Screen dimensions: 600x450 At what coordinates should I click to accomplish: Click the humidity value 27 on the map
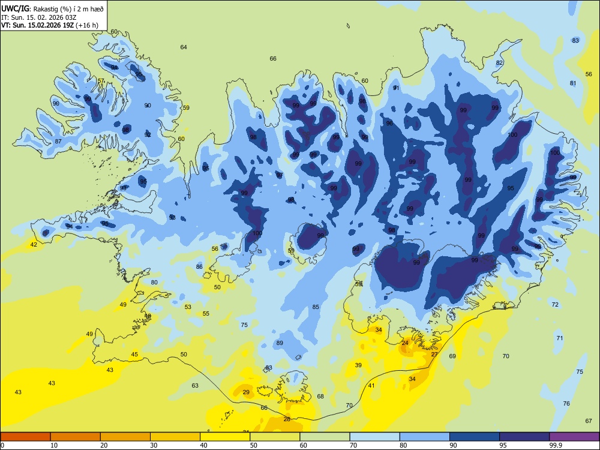point(434,355)
